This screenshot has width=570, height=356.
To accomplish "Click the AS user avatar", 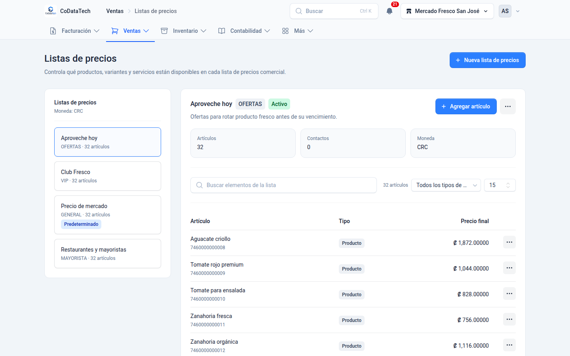I will tap(505, 11).
